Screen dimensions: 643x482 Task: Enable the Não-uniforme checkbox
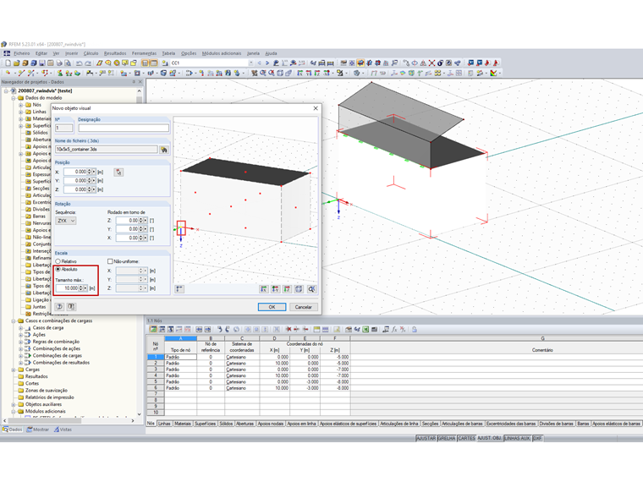(x=110, y=261)
